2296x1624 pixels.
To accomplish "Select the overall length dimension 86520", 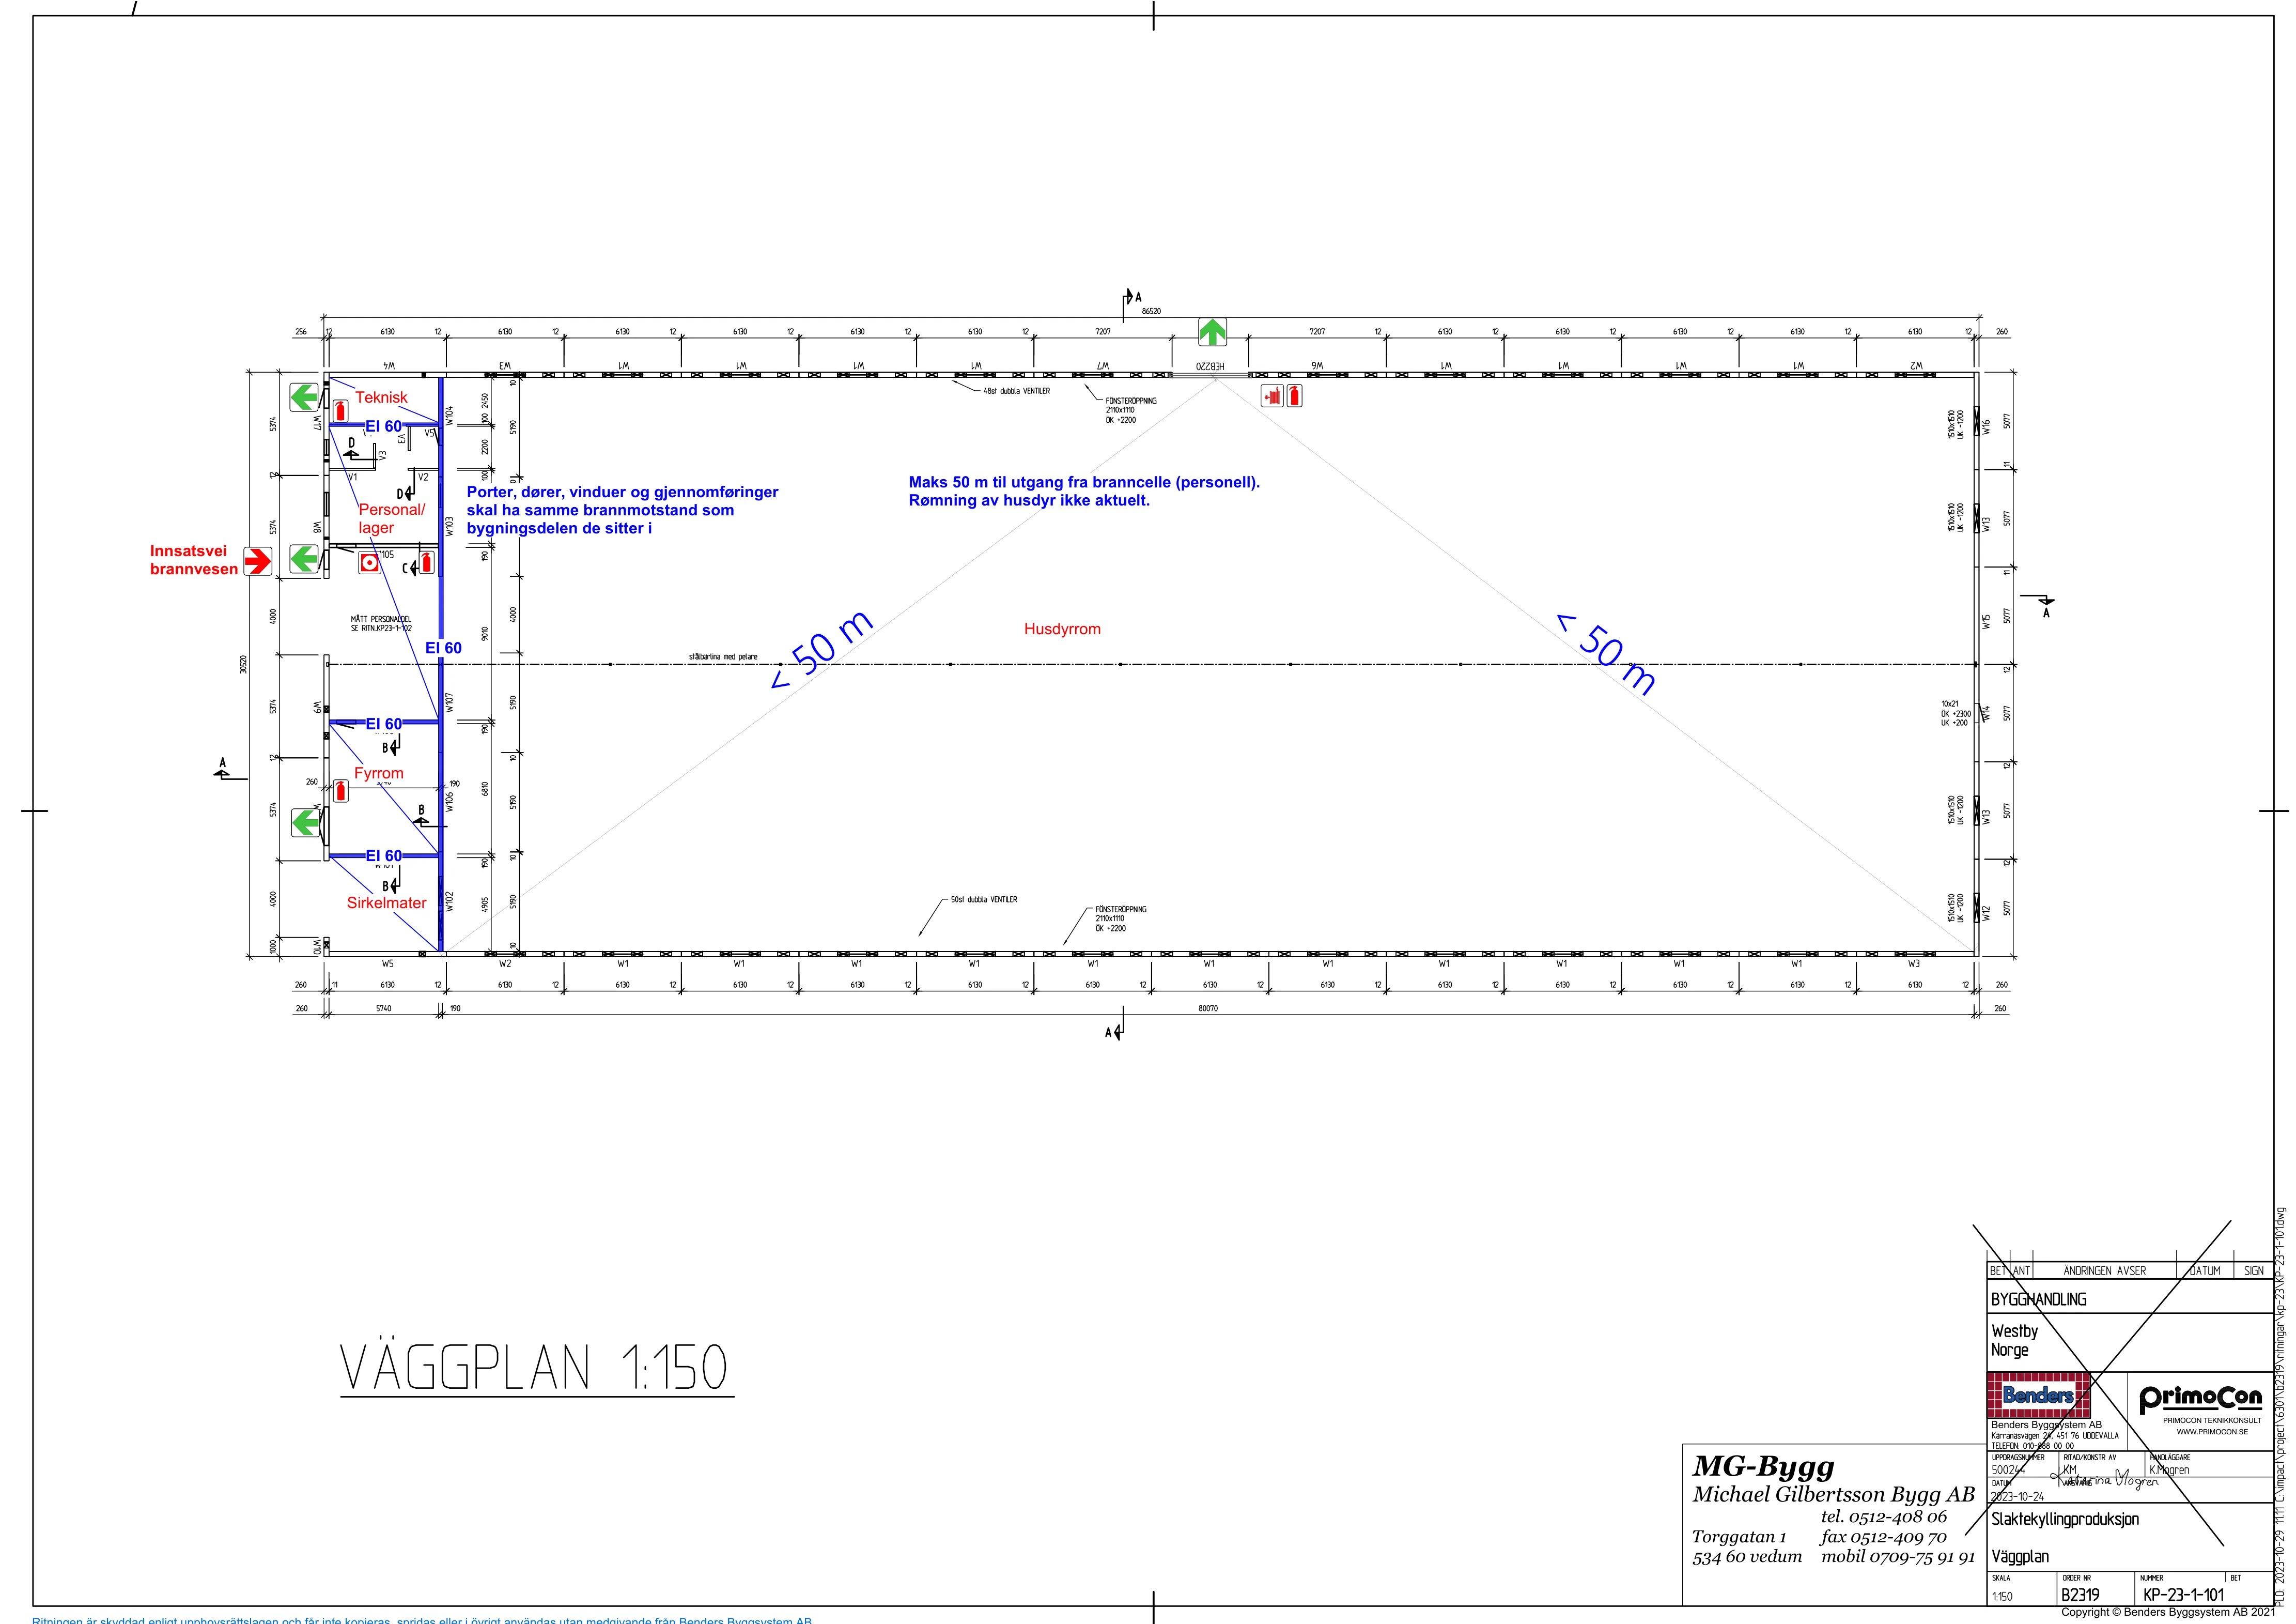I will click(1152, 311).
